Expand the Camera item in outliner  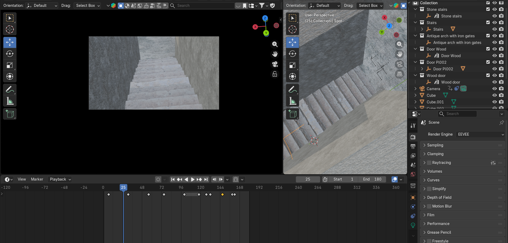[x=415, y=89]
